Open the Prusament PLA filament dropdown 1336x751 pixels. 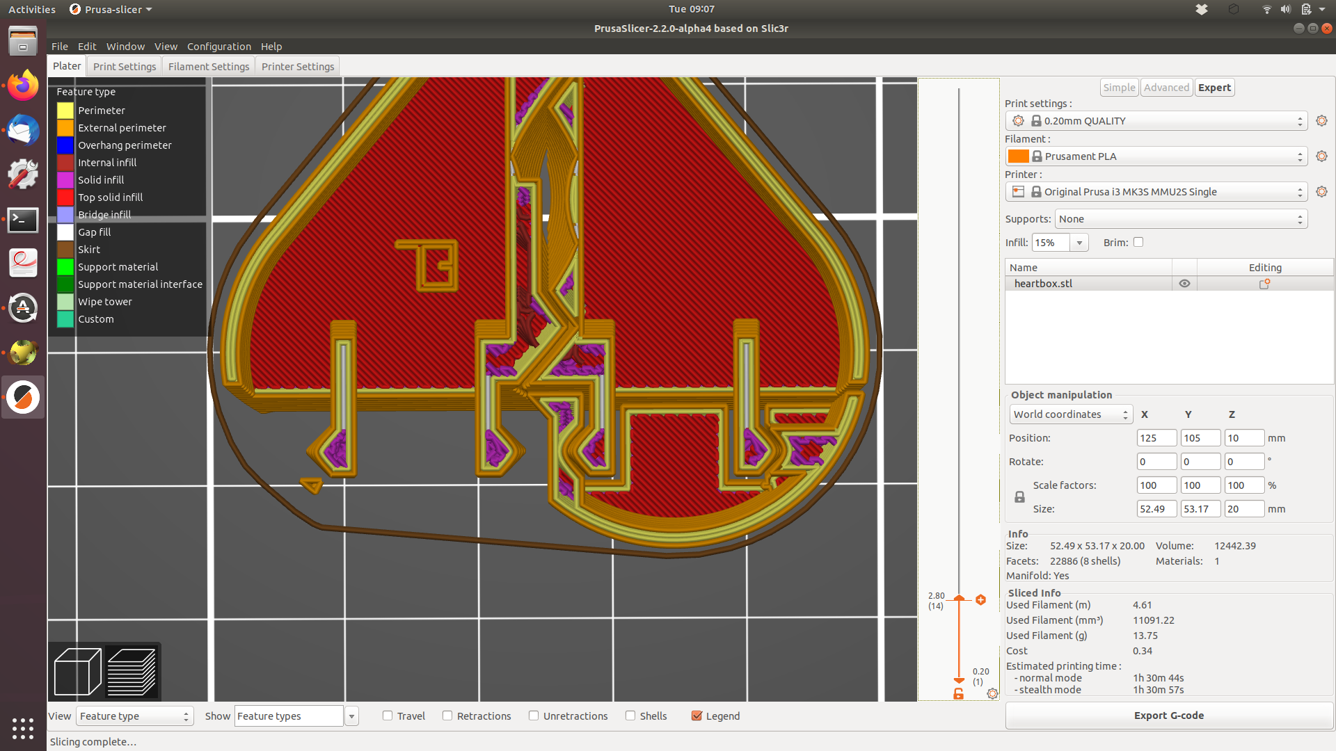[x=1156, y=156]
